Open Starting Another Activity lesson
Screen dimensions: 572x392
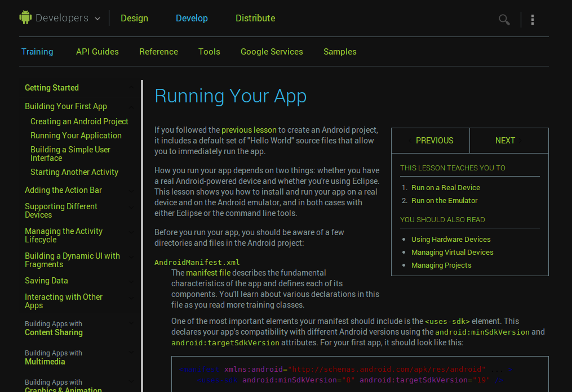[74, 172]
